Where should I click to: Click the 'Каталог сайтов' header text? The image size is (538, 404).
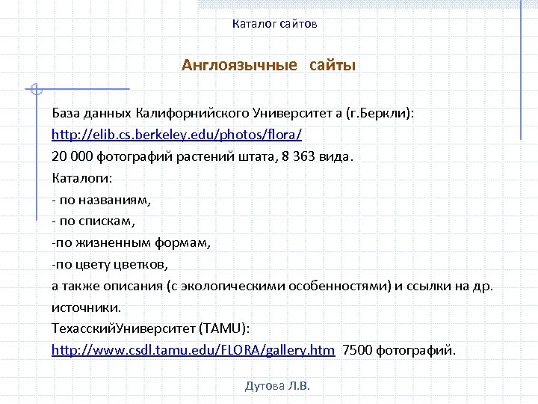(274, 24)
